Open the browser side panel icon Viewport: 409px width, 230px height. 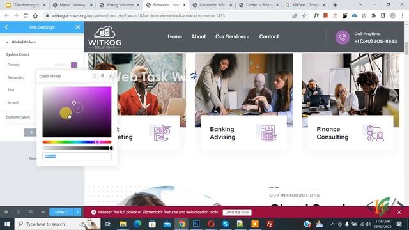(x=383, y=15)
